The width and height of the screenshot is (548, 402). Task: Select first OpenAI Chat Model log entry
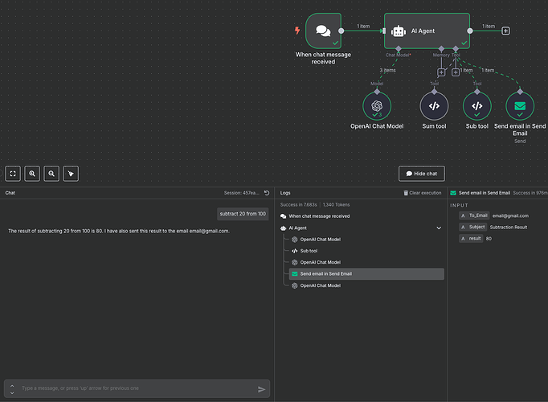tap(366, 240)
